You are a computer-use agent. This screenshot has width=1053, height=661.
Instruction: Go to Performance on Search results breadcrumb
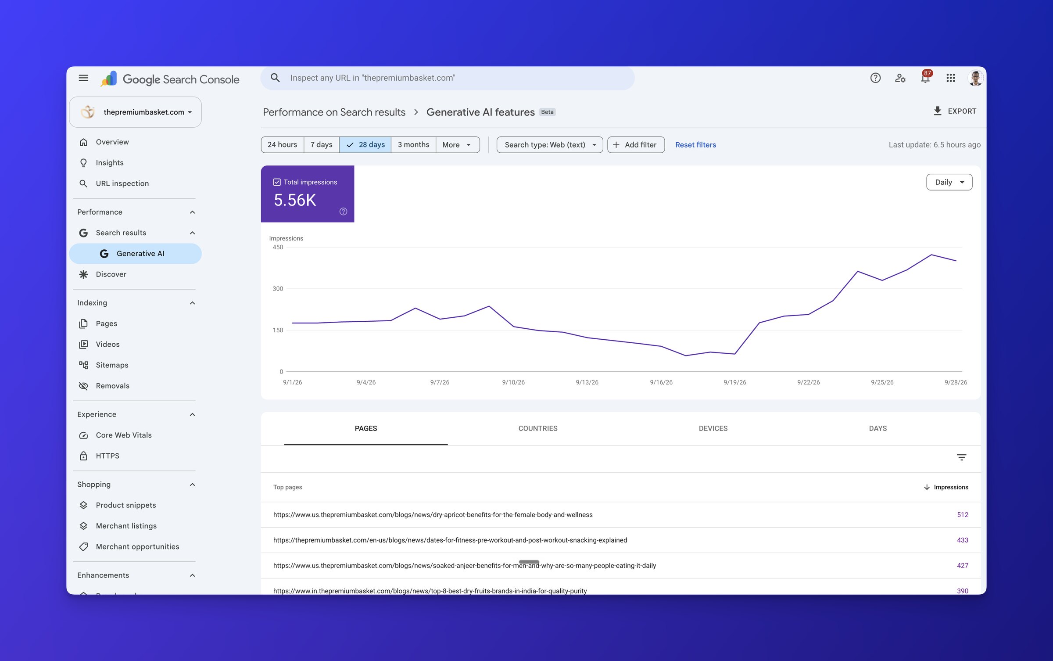(x=334, y=112)
